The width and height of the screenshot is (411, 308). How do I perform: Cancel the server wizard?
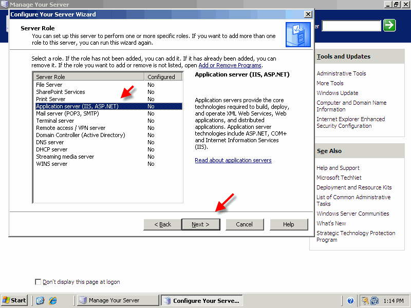245,224
